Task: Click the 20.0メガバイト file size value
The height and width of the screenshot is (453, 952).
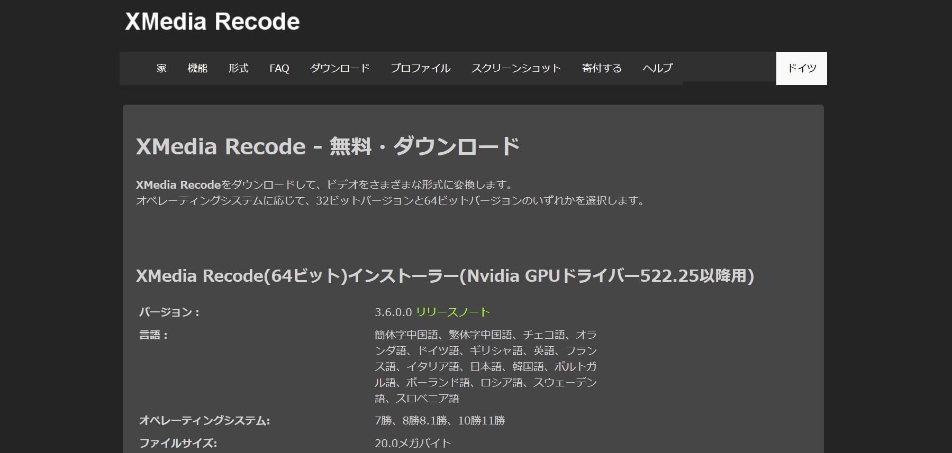Action: (x=413, y=443)
